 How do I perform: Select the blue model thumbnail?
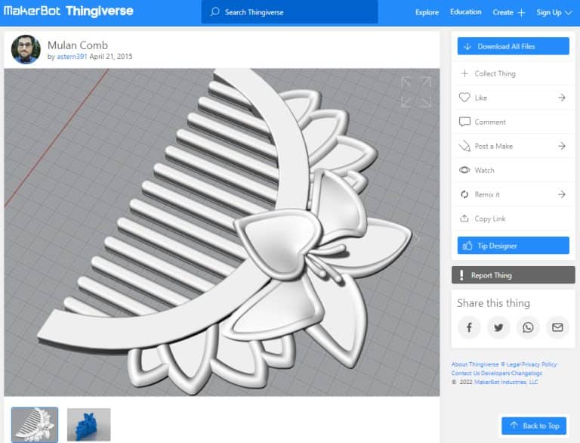click(89, 425)
